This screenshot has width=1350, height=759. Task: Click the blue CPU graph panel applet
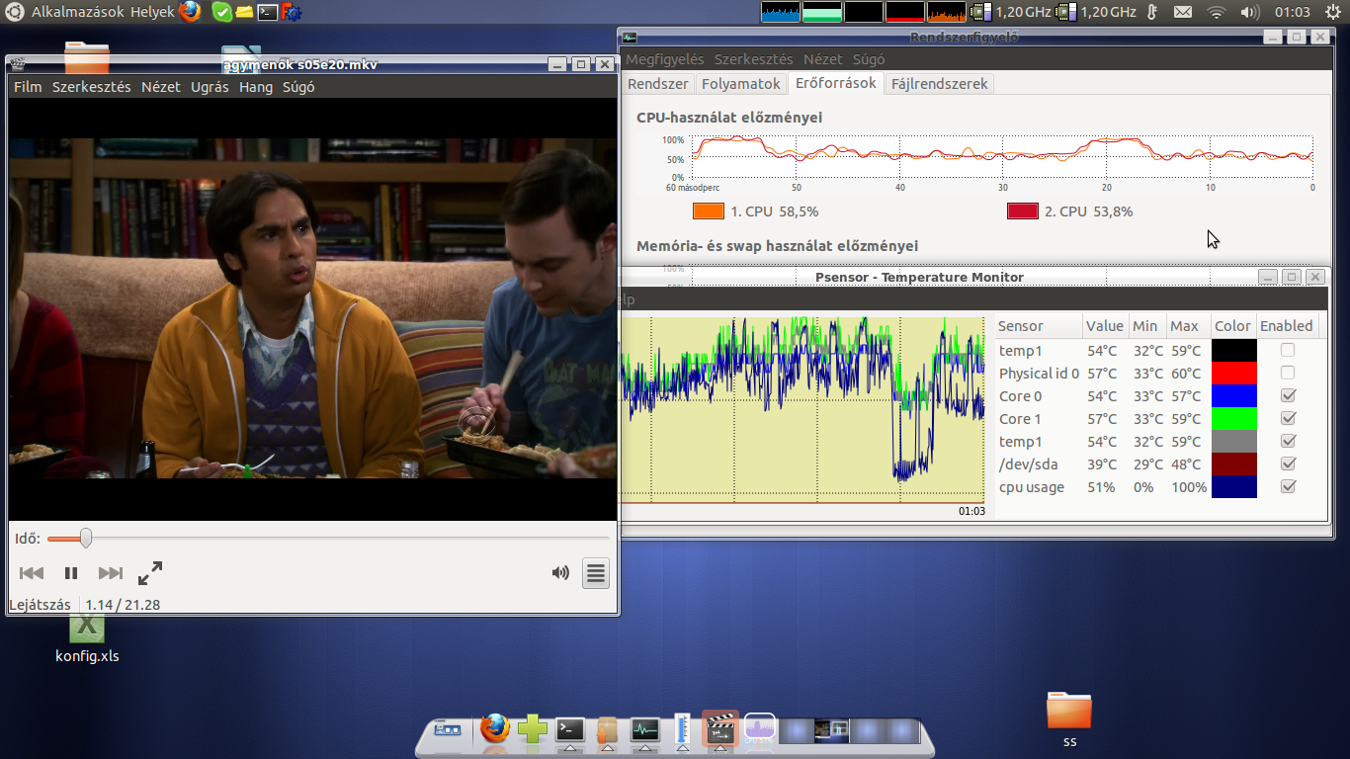[781, 12]
